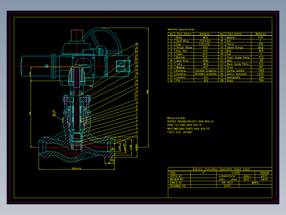Select the DATE cell in title block
286x215 pixels.
click(228, 186)
